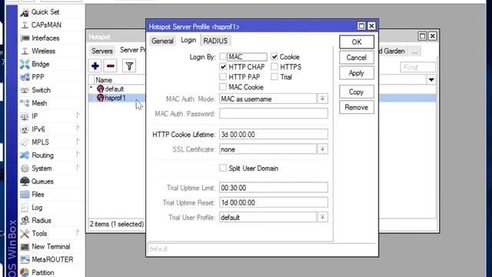This screenshot has height=277, width=492.
Task: Show more Hotspot tabs with the ellipsis
Action: (415, 52)
